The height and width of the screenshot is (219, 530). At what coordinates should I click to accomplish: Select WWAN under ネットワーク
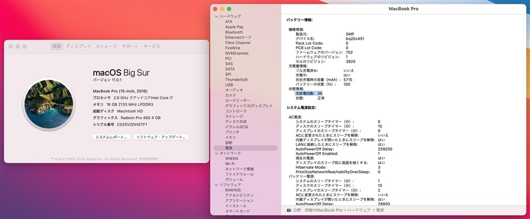click(x=231, y=158)
